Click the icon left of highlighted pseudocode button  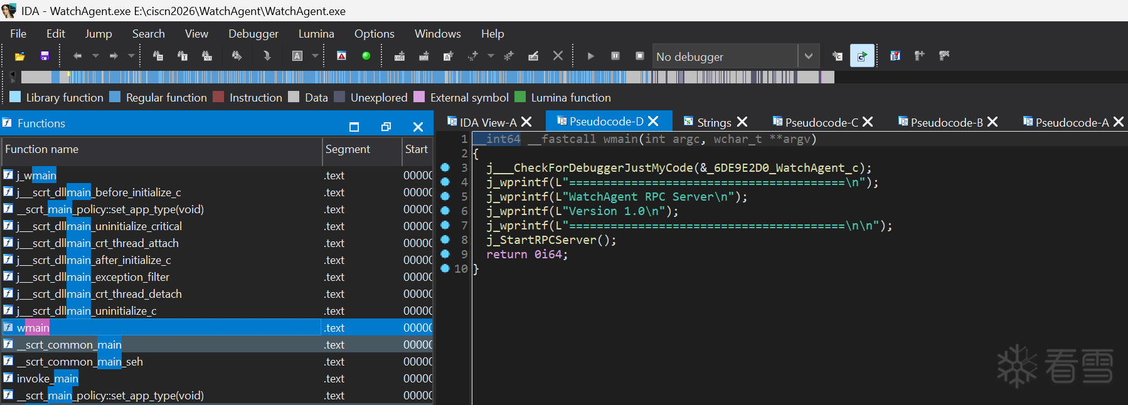click(x=838, y=56)
